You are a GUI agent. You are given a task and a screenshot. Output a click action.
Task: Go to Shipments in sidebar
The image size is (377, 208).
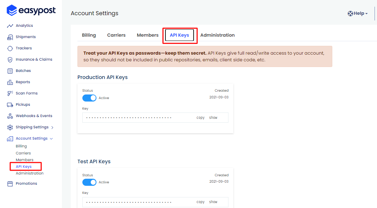(26, 37)
